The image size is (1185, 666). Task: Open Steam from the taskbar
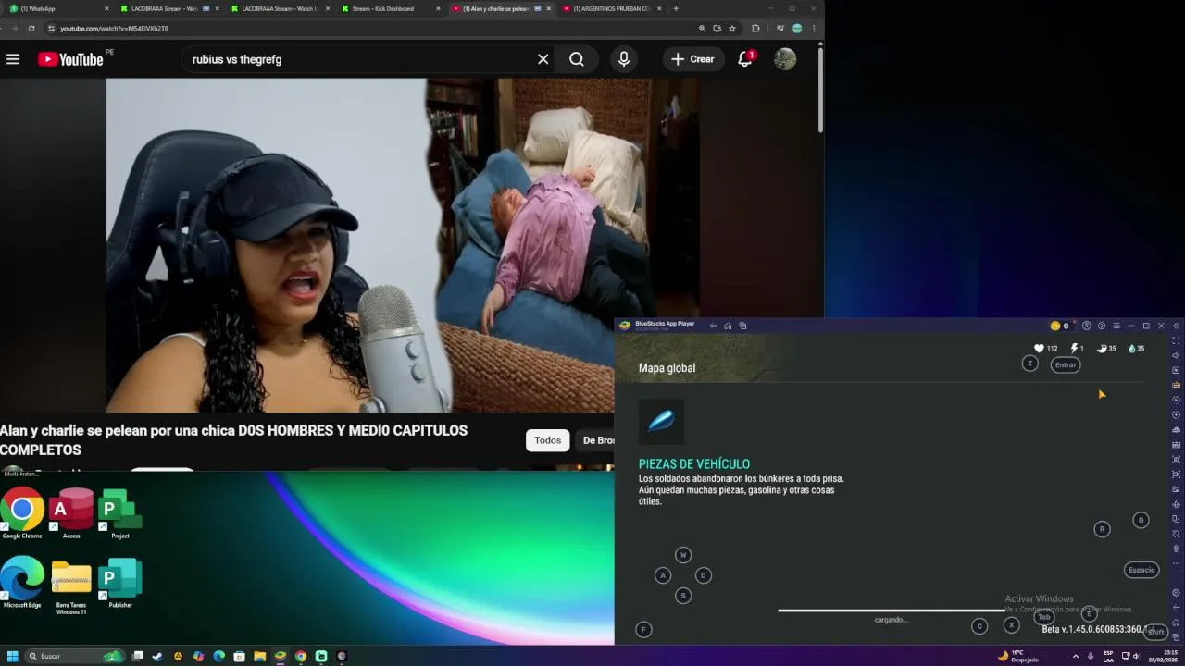[157, 656]
